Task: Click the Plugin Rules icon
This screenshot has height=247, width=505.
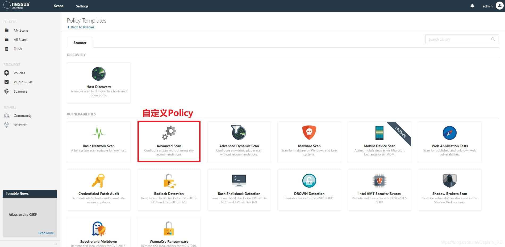Action: coord(7,82)
